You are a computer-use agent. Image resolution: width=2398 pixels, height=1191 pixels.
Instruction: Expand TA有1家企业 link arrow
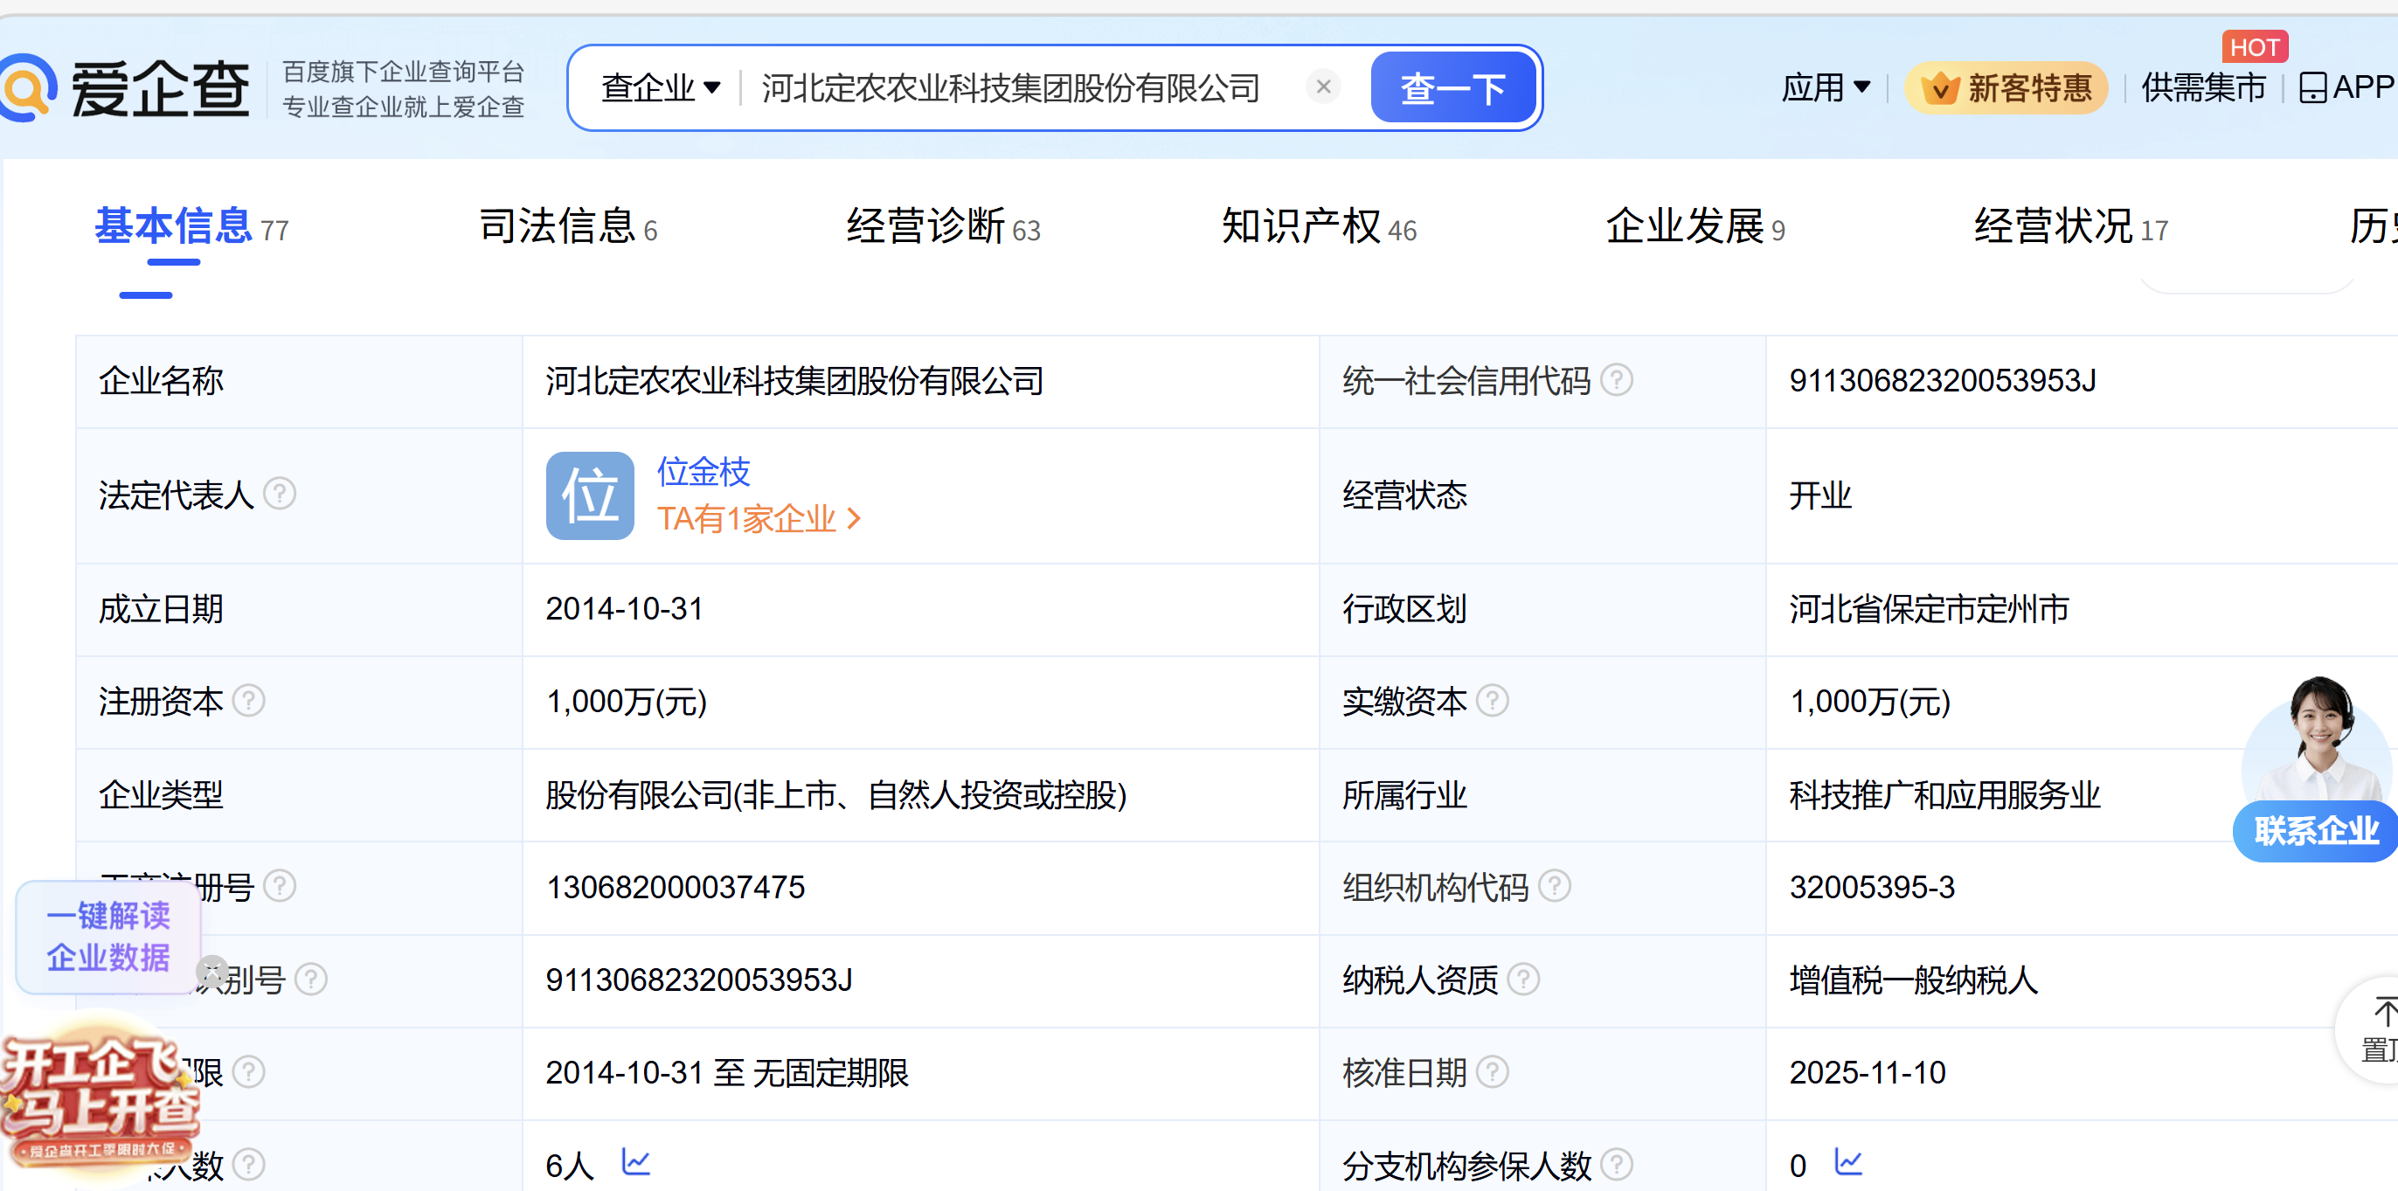point(854,519)
